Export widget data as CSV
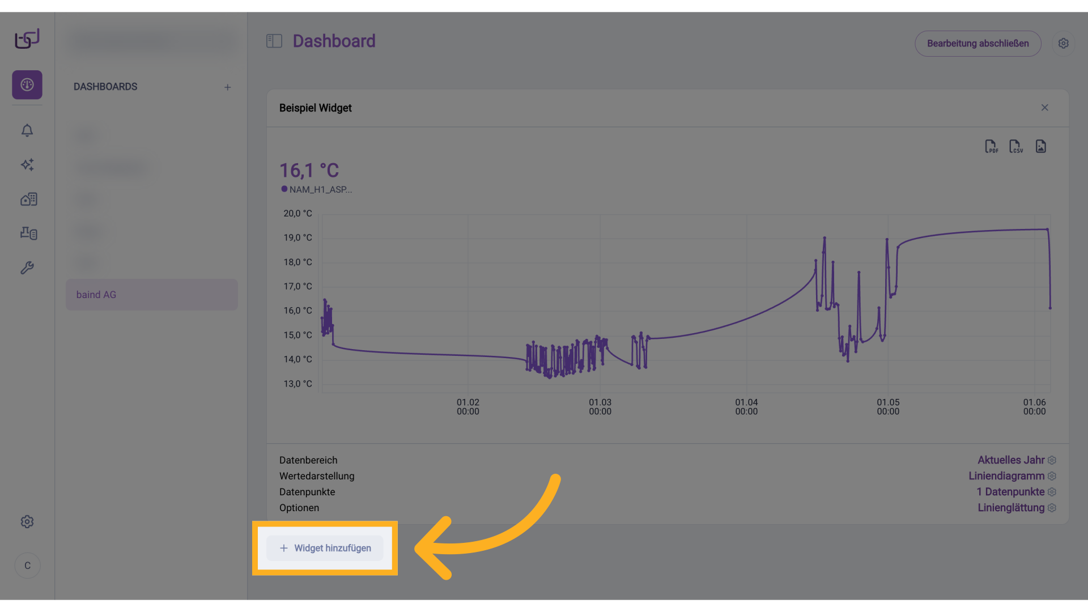The width and height of the screenshot is (1088, 612). (1015, 147)
